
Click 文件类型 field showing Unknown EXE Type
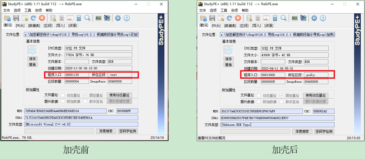click(277, 125)
